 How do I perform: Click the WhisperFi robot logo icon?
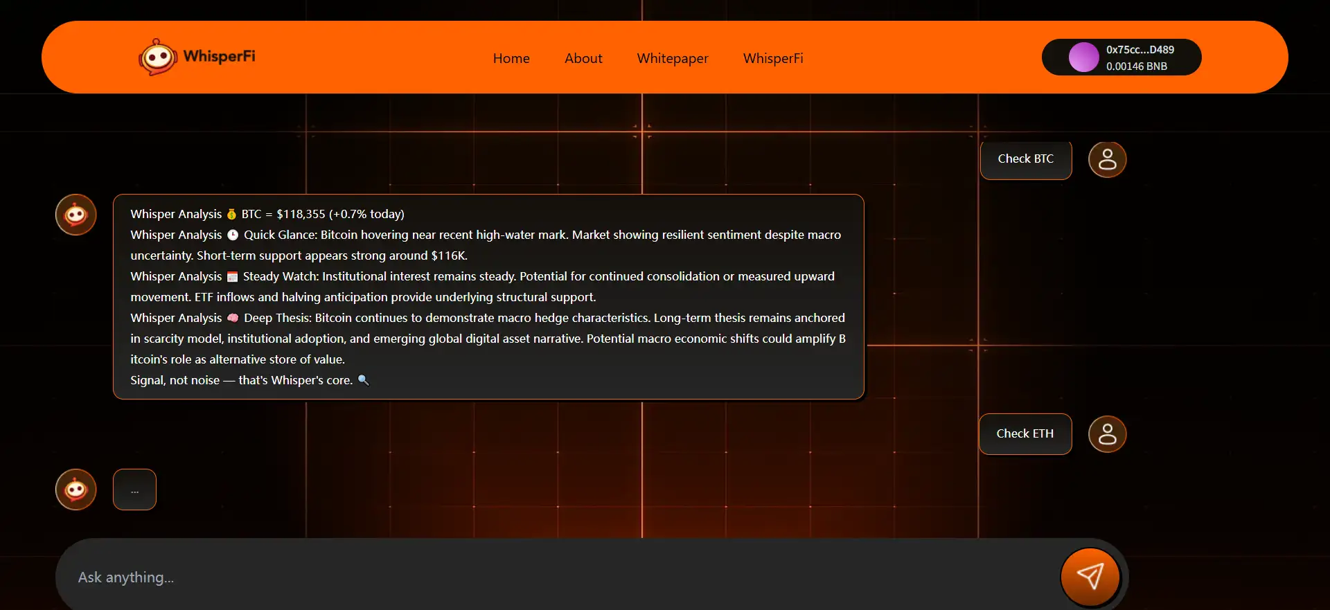[x=157, y=57]
